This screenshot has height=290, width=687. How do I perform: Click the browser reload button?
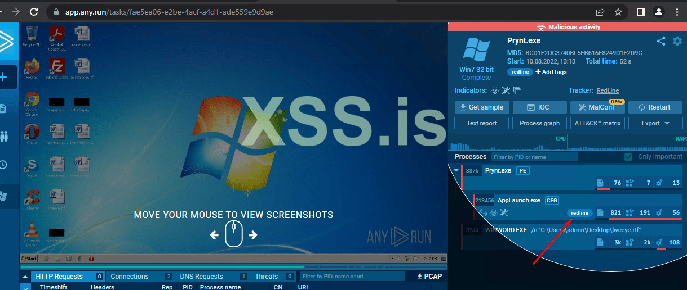34,11
